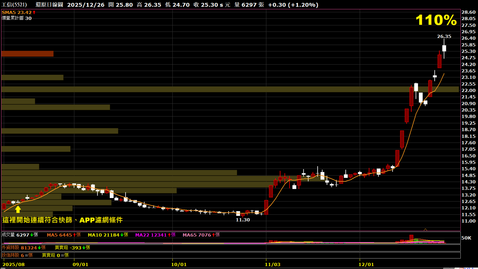Click the 成交量 6297 volume label
This screenshot has width=478, height=269.
coord(20,235)
